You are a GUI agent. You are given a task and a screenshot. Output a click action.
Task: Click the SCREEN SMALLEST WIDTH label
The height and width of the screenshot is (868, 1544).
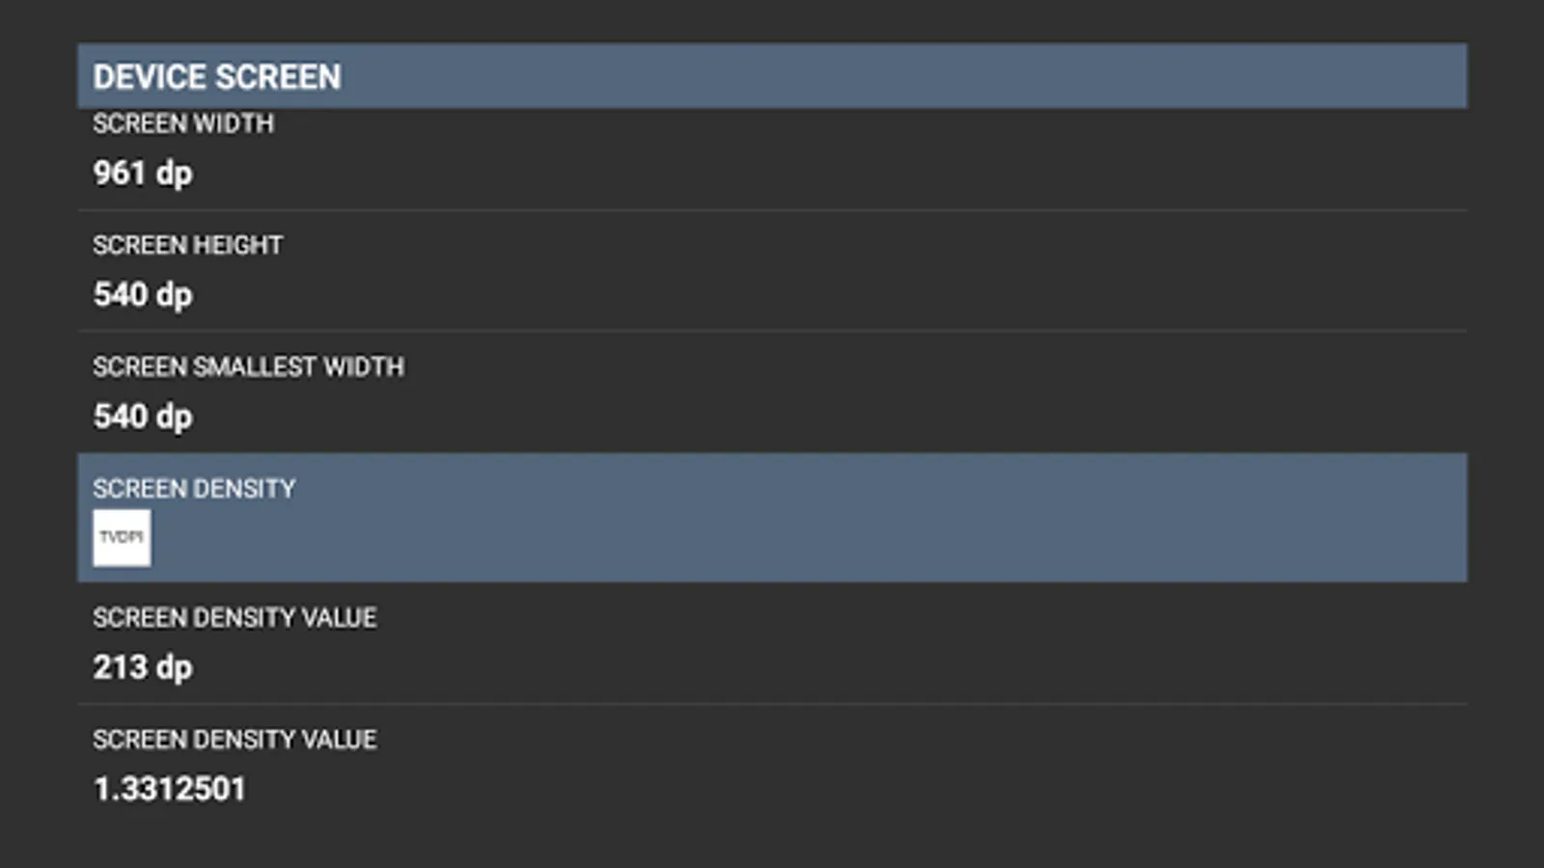[249, 366]
